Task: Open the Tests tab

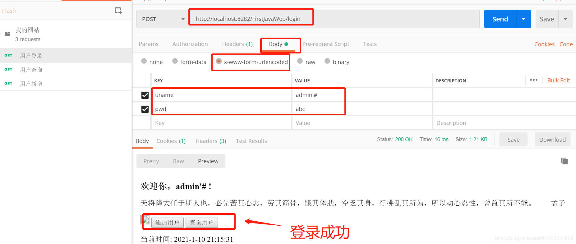Action: (370, 44)
